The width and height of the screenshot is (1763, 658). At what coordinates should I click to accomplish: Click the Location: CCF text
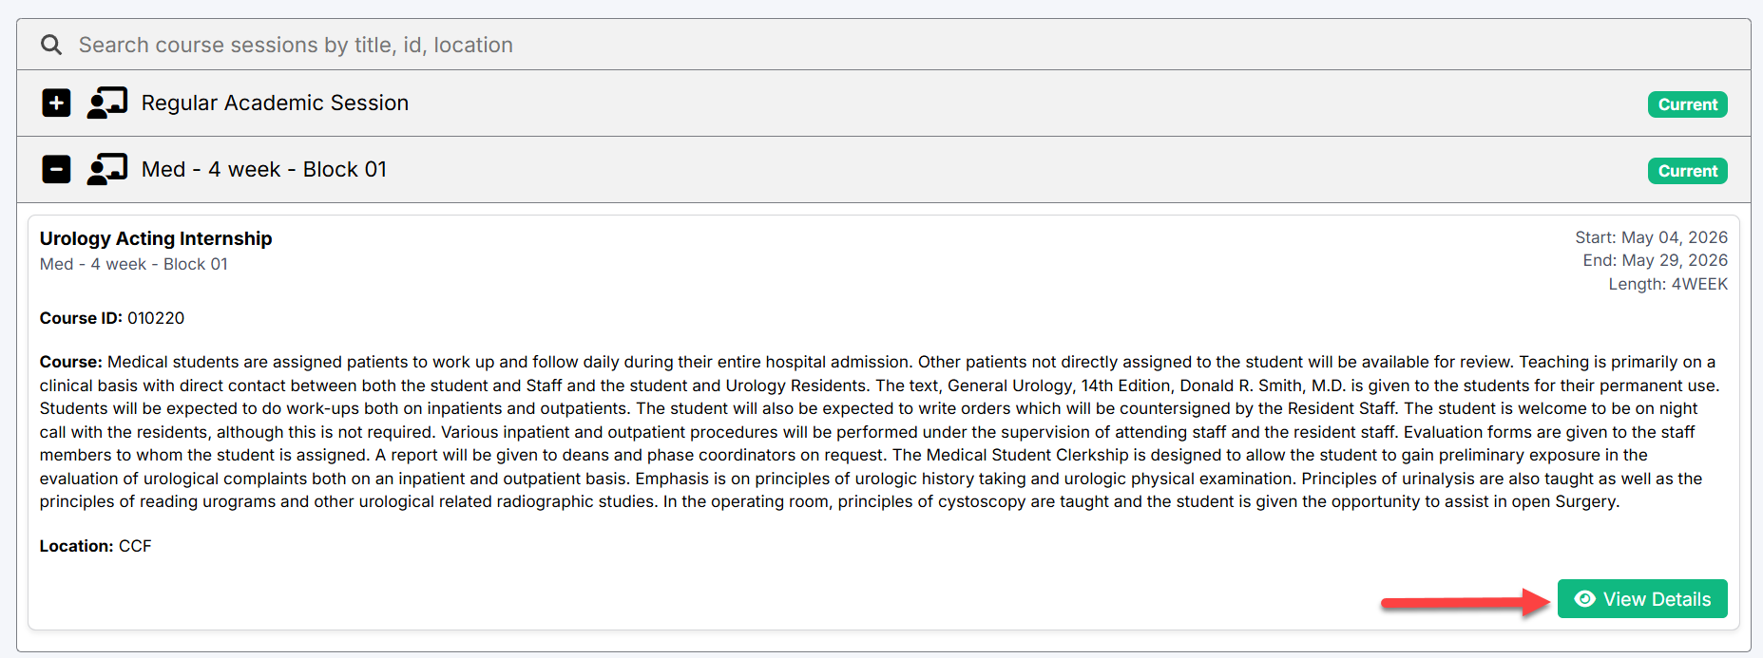coord(96,546)
